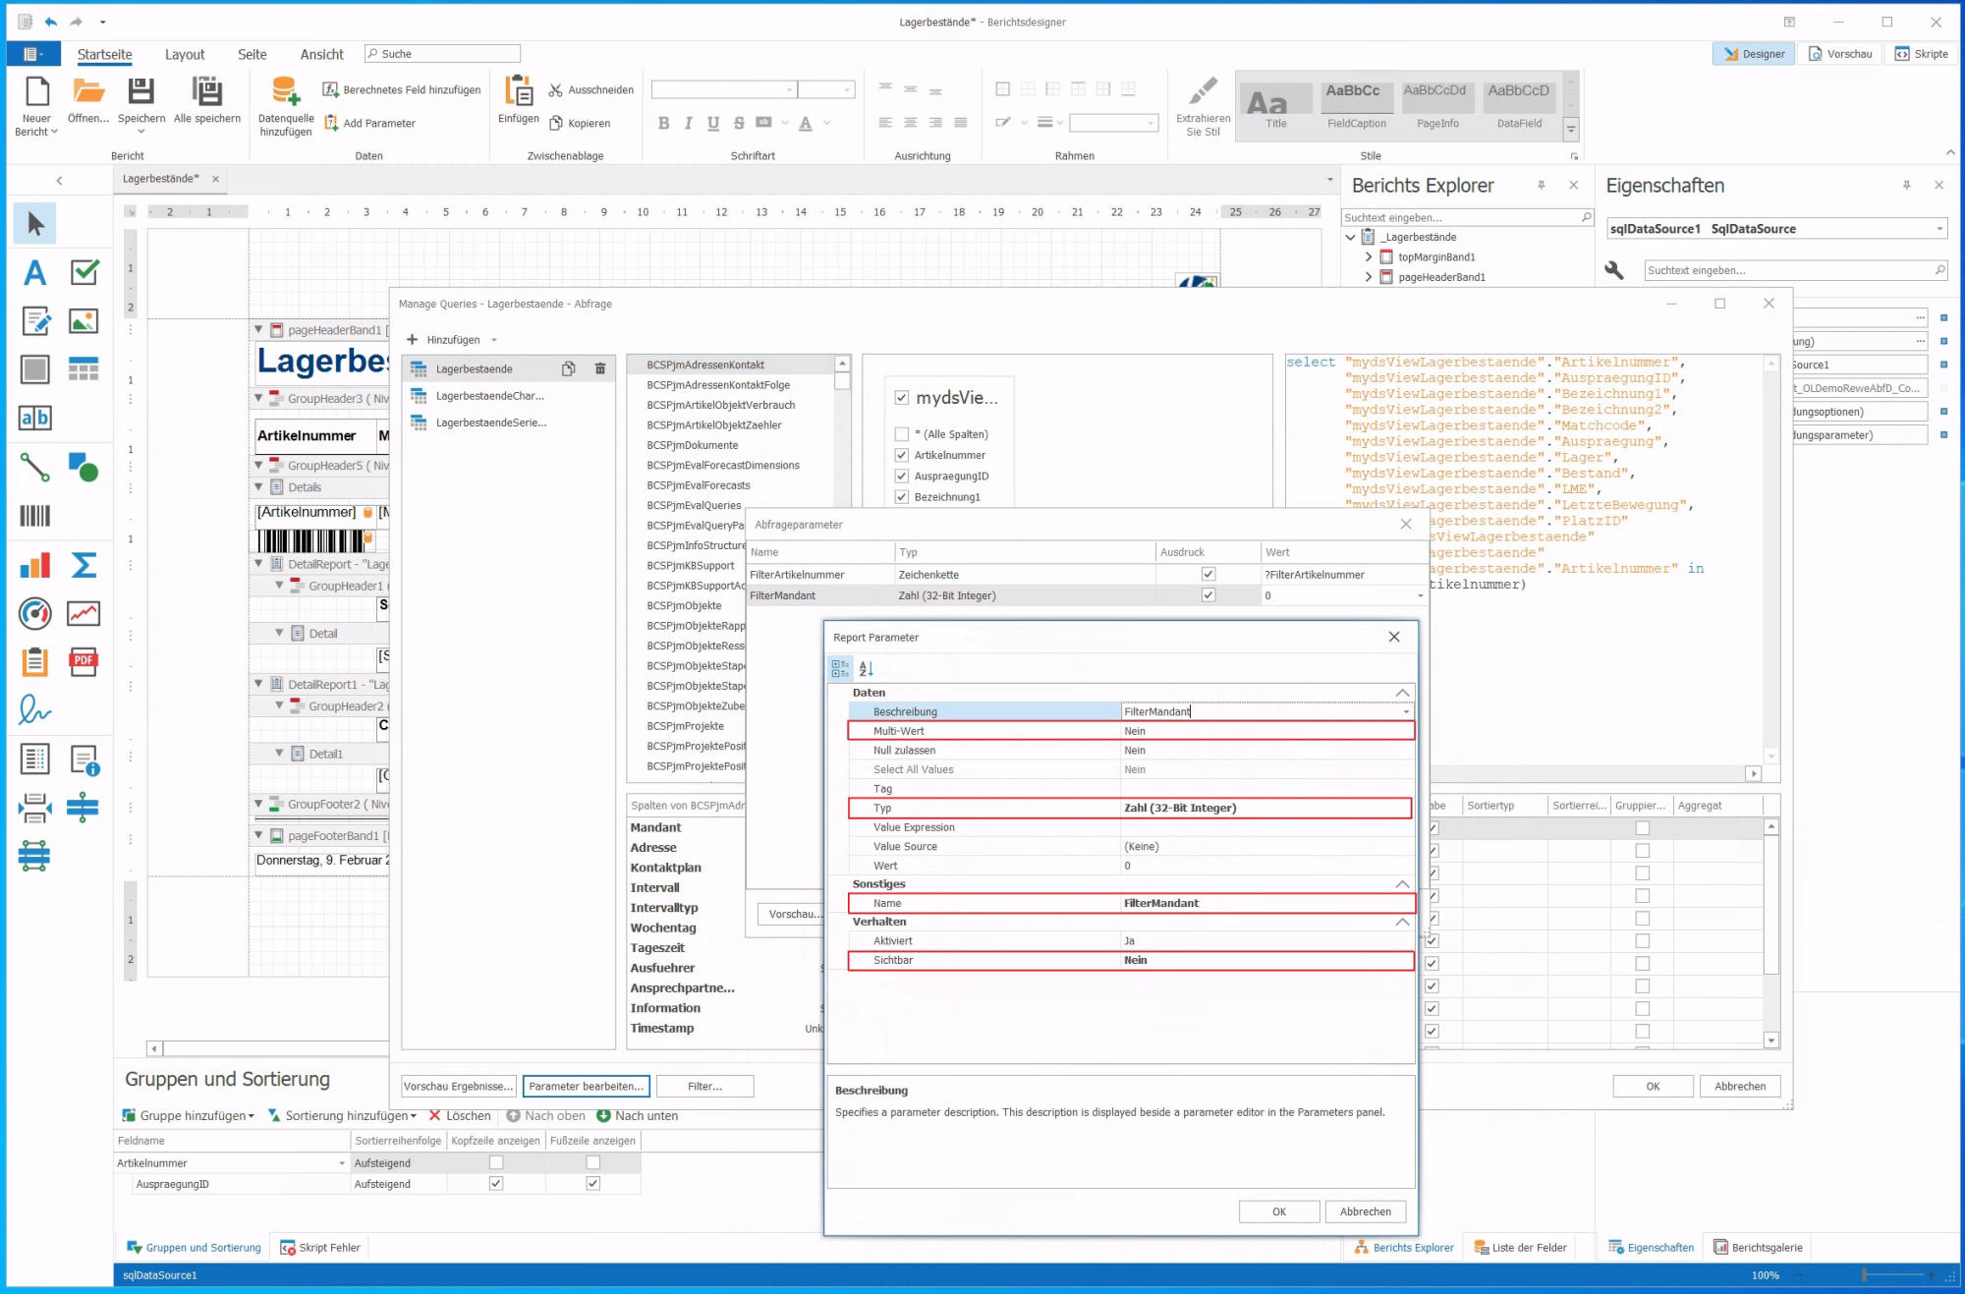
Task: Click the Parameter bearbeiten button
Action: pyautogui.click(x=586, y=1086)
